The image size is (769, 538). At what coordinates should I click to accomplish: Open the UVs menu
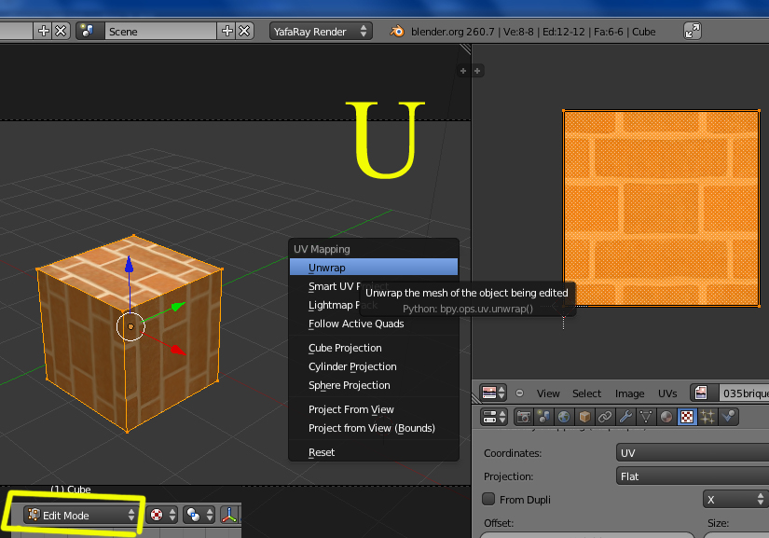[x=667, y=393]
